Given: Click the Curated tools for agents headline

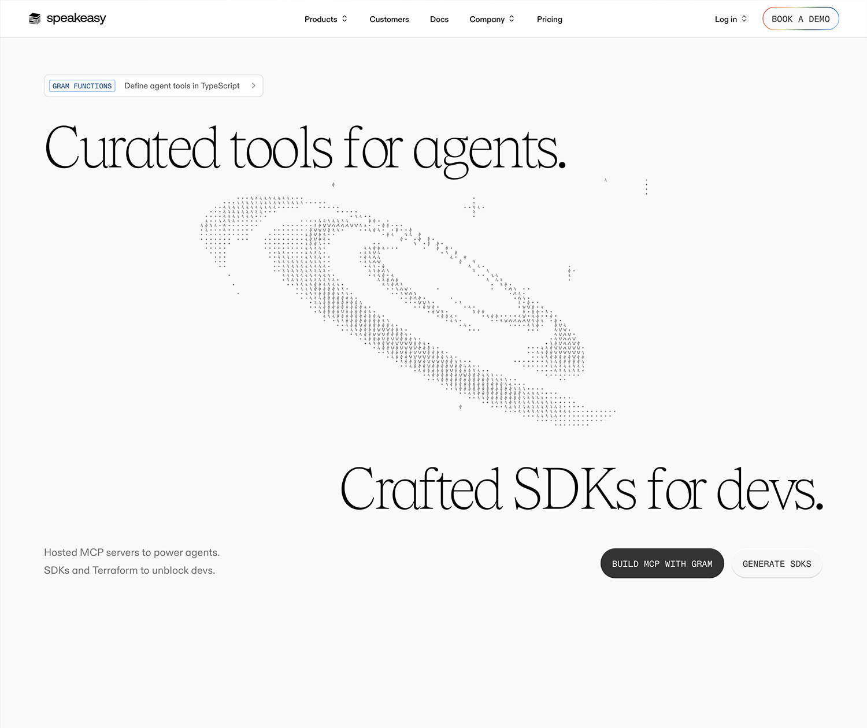Looking at the screenshot, I should click(305, 147).
